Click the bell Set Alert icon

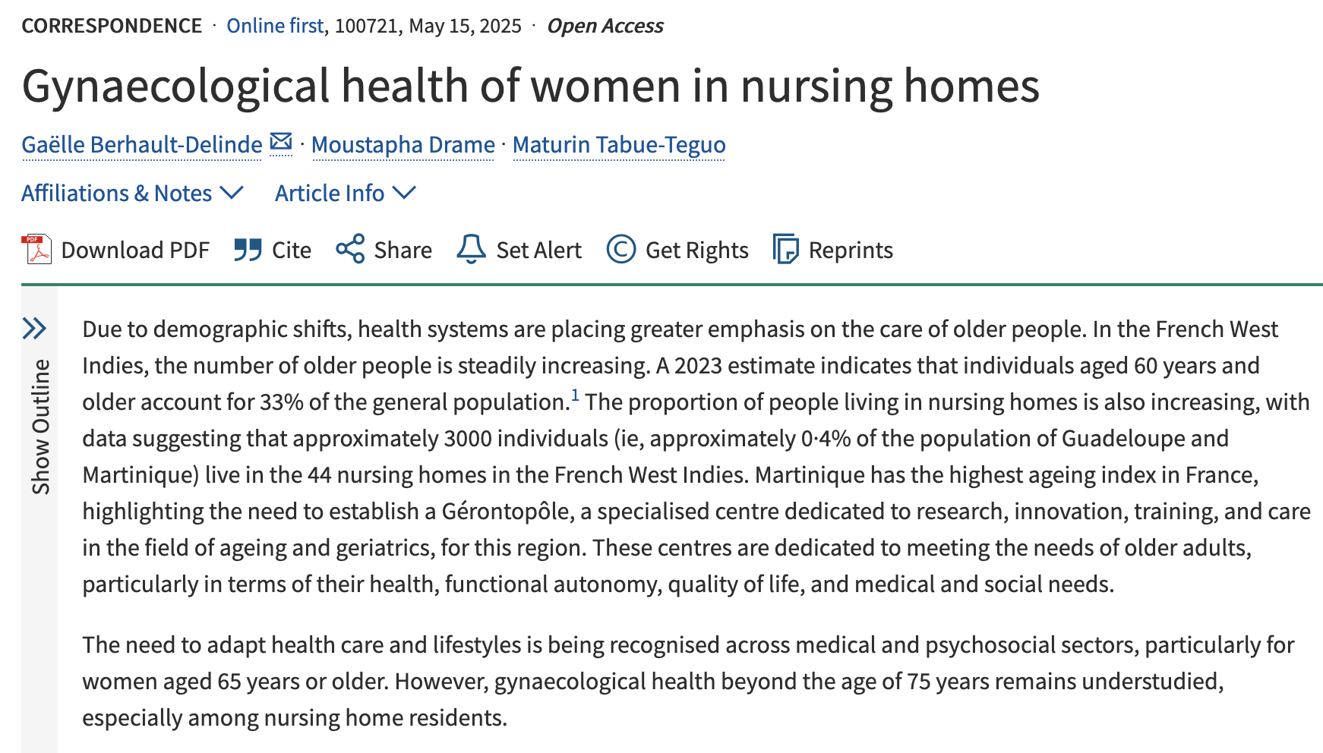tap(471, 249)
